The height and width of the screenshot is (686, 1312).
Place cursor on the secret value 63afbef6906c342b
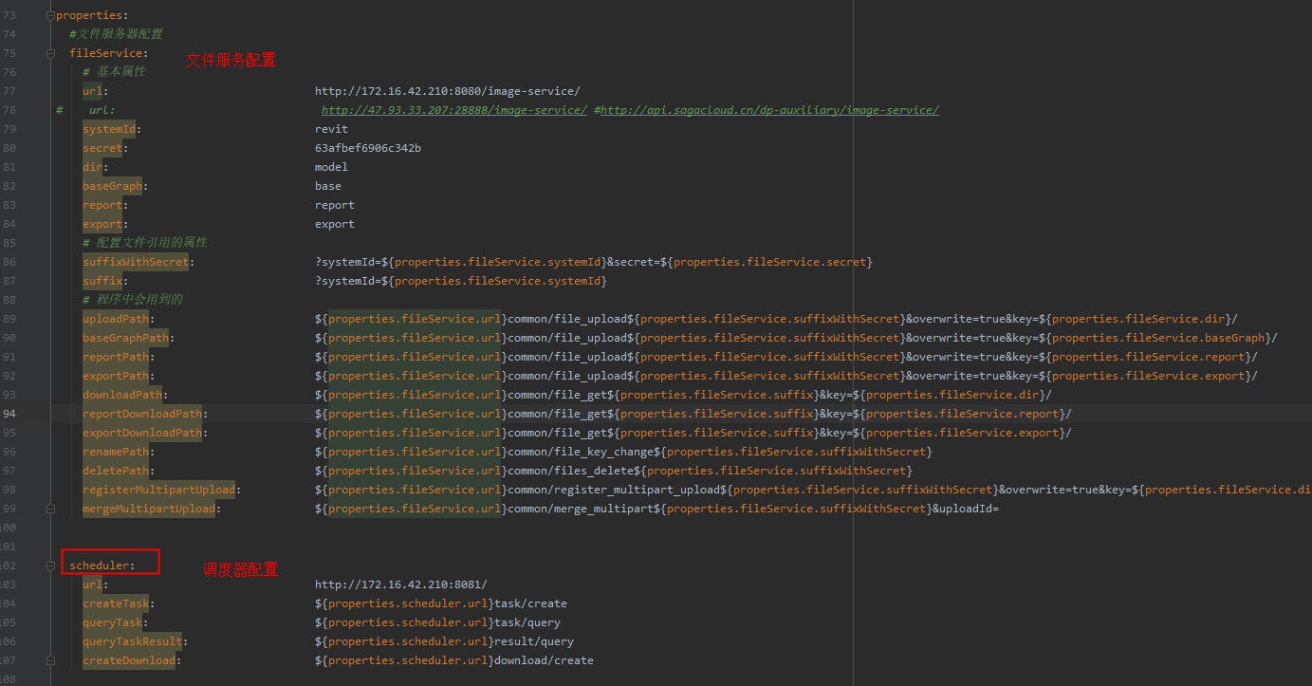[x=368, y=148]
